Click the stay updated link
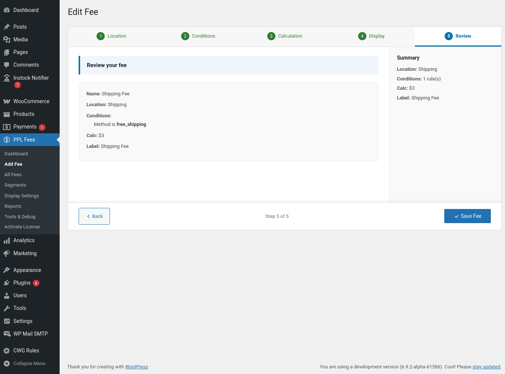Image resolution: width=505 pixels, height=374 pixels. [486, 367]
